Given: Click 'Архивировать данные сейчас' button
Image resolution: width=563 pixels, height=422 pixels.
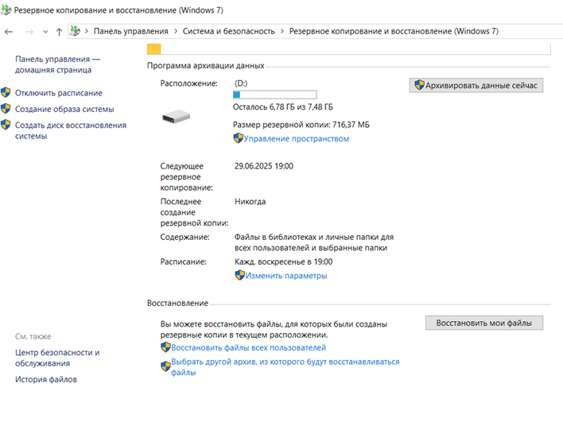Looking at the screenshot, I should 476,85.
